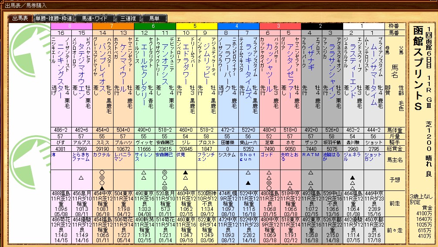Select horse name アンオアシス

coord(165,64)
